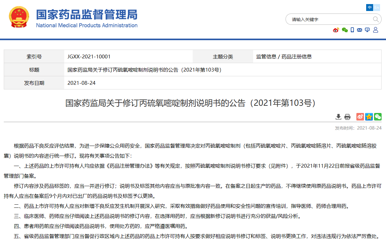This screenshot has height=242, width=386.
Task: Share article to QQ Zone star icon
Action: click(369, 117)
